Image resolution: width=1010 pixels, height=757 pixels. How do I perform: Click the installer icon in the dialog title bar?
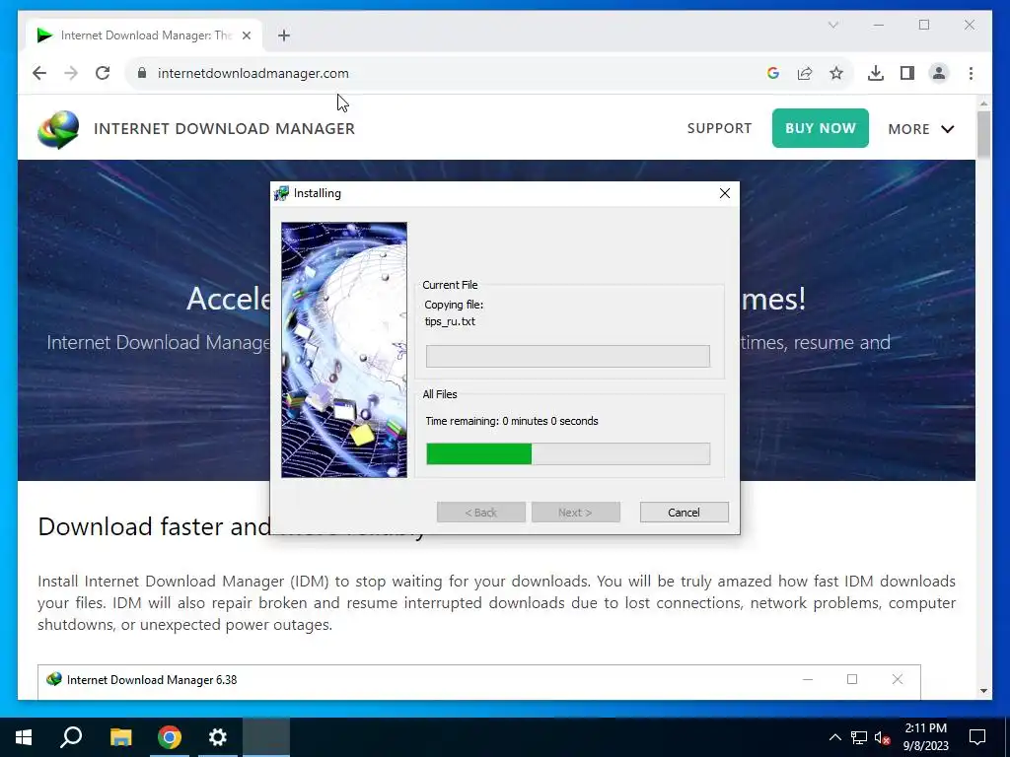tap(281, 193)
